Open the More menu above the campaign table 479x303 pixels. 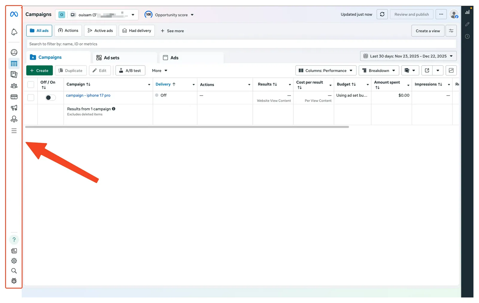click(159, 70)
